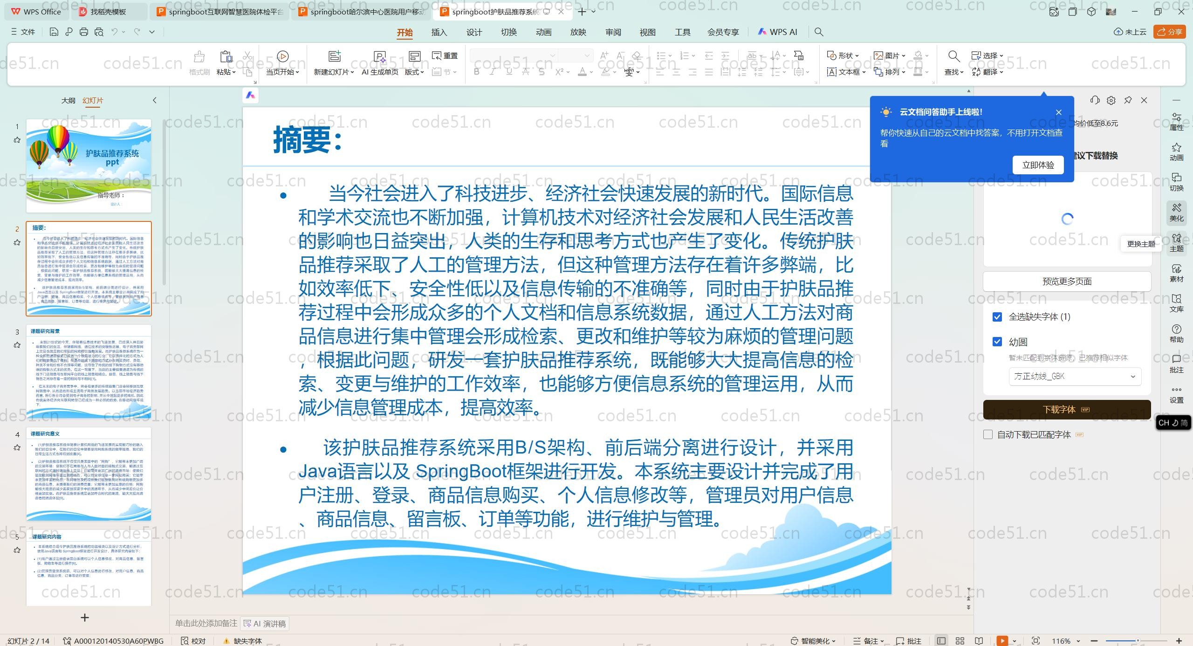Image resolution: width=1193 pixels, height=646 pixels.
Task: Click the 下载字体 button
Action: pyautogui.click(x=1067, y=409)
